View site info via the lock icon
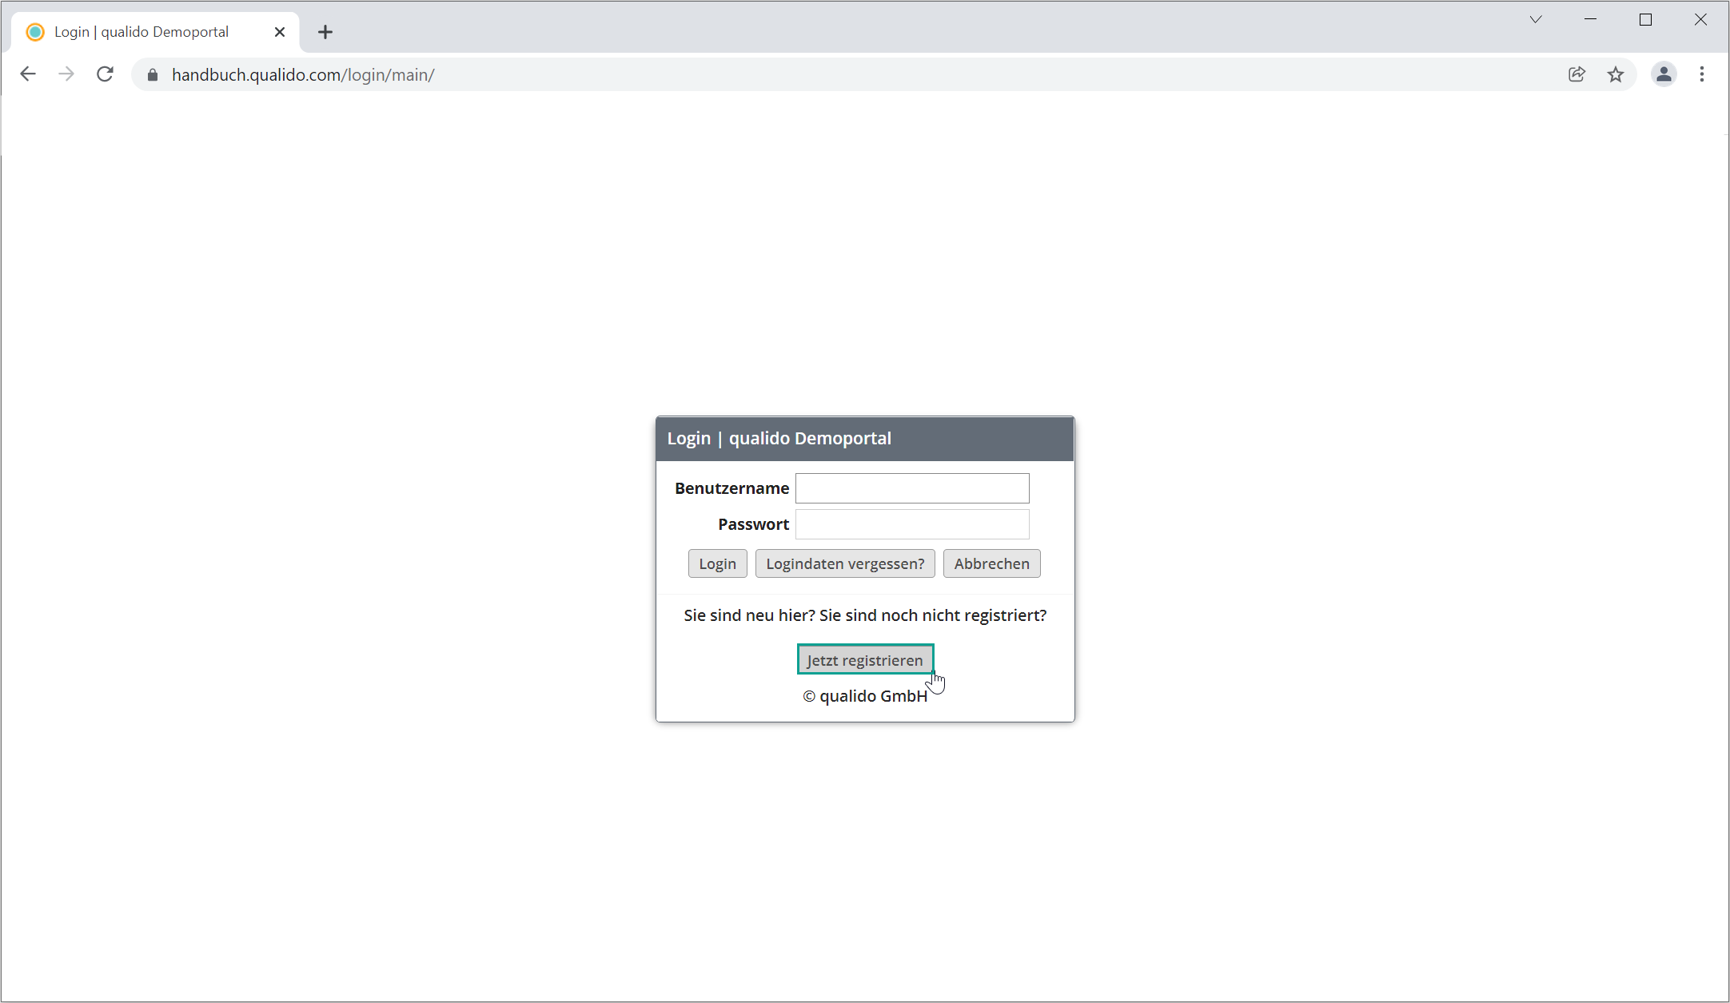This screenshot has height=1003, width=1730. pos(153,74)
